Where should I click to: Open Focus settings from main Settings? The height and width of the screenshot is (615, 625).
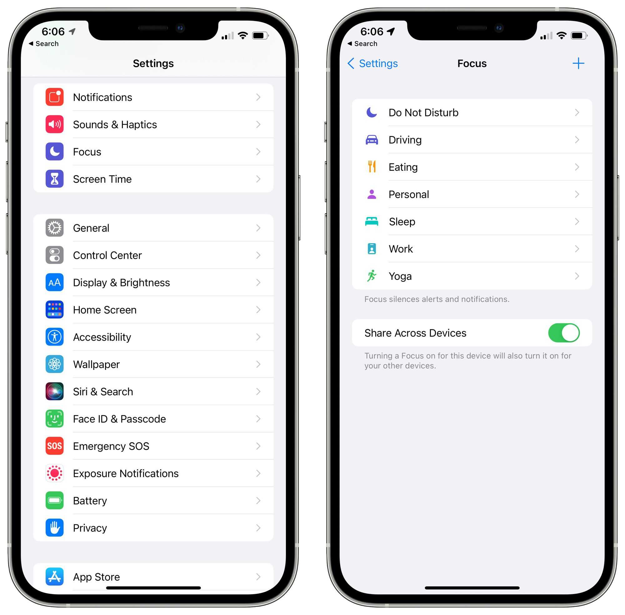point(155,152)
